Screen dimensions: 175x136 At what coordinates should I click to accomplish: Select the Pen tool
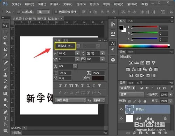[5, 112]
